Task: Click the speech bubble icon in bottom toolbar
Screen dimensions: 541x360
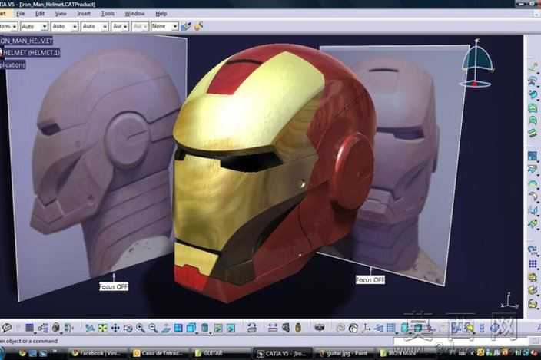Action: click(7, 328)
